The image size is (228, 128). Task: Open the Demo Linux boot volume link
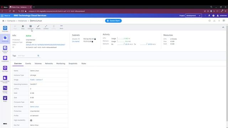[x=35, y=107]
